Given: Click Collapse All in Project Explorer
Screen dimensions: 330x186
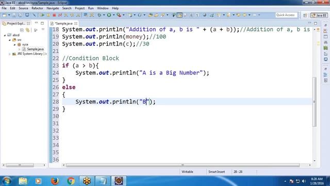Looking at the screenshot, I should 22,30.
